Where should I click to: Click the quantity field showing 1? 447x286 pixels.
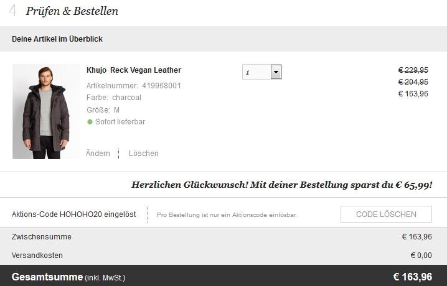pos(256,72)
